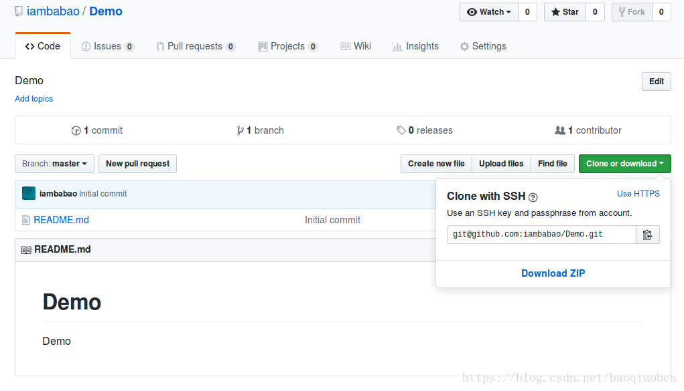Click the Fork button

point(632,12)
